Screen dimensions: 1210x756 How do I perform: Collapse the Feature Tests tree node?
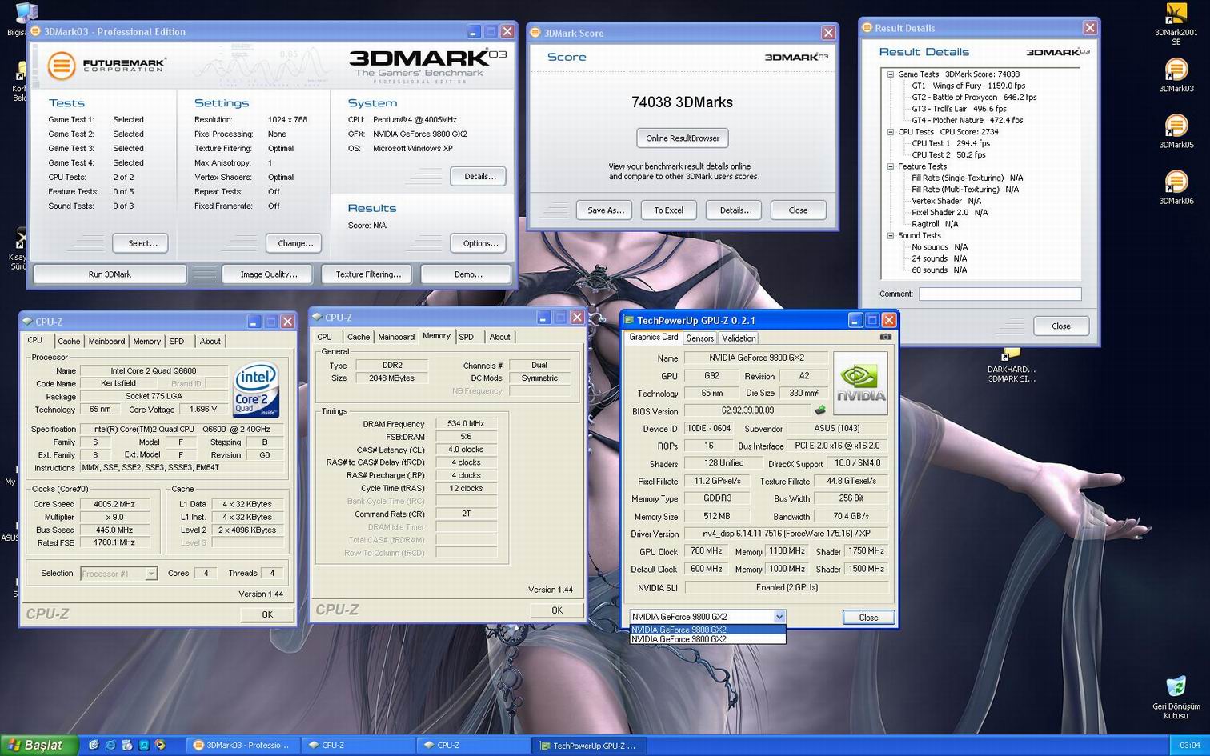click(x=890, y=166)
